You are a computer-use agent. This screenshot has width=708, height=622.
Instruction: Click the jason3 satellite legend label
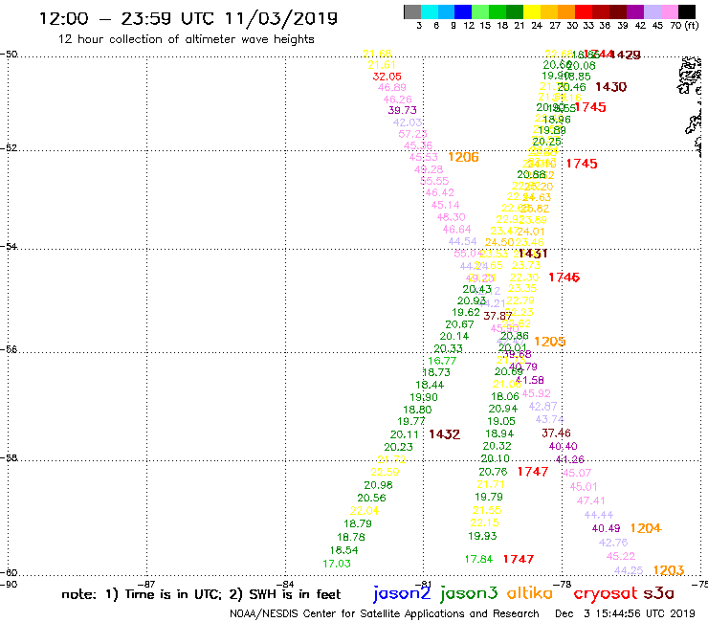(469, 593)
